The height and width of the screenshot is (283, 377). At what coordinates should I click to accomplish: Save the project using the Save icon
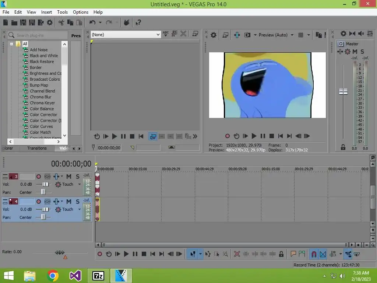[23, 22]
